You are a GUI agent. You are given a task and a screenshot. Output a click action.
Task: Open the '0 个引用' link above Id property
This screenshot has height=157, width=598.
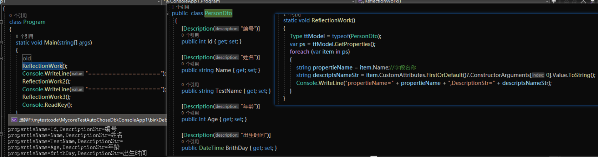coord(190,35)
